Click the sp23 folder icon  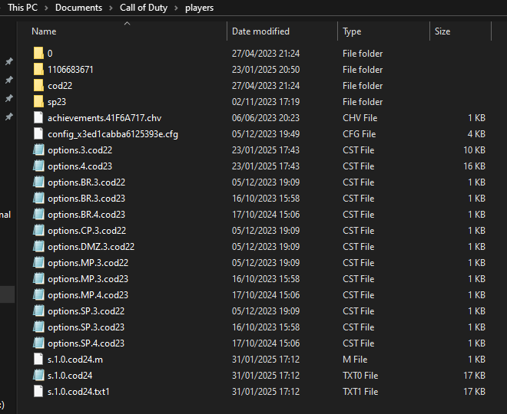pos(38,102)
